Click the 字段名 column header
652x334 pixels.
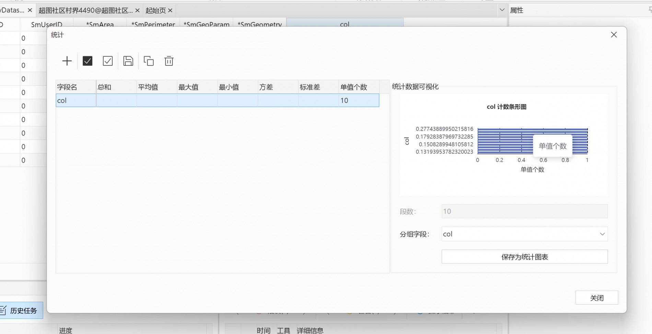point(76,87)
